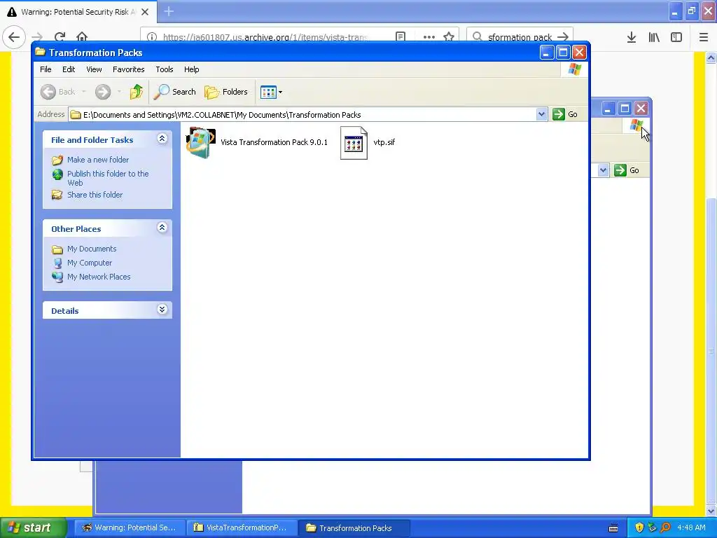Select the vtp.sif file icon
Viewport: 717px width, 538px height.
click(x=354, y=143)
